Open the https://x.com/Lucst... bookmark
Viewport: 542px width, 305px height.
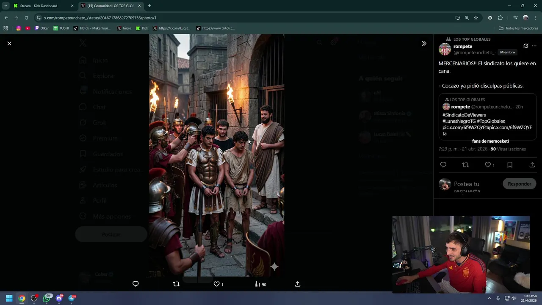(171, 28)
